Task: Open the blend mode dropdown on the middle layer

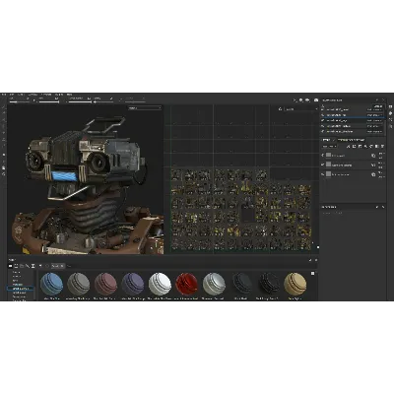Action: click(x=382, y=163)
